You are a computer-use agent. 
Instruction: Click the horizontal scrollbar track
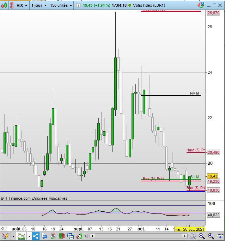click(139, 236)
